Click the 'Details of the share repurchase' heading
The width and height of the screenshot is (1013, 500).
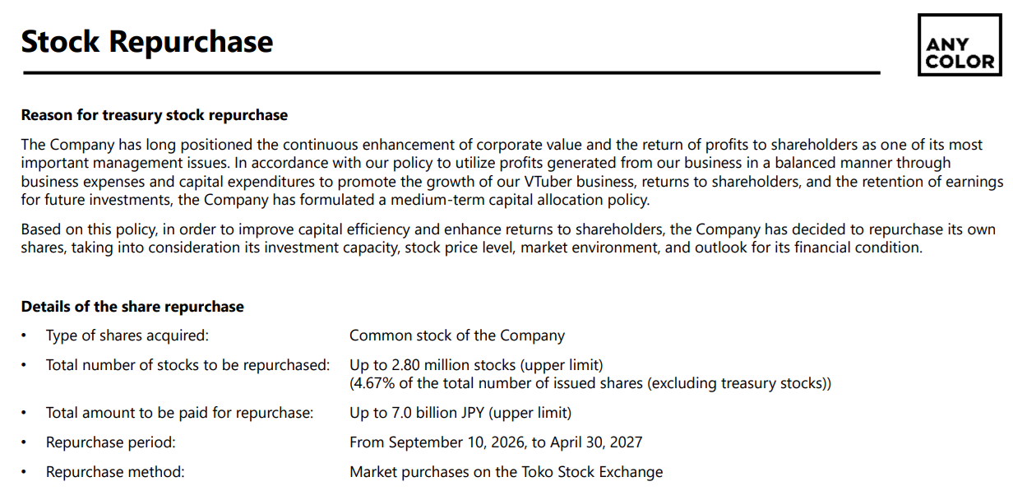[132, 307]
